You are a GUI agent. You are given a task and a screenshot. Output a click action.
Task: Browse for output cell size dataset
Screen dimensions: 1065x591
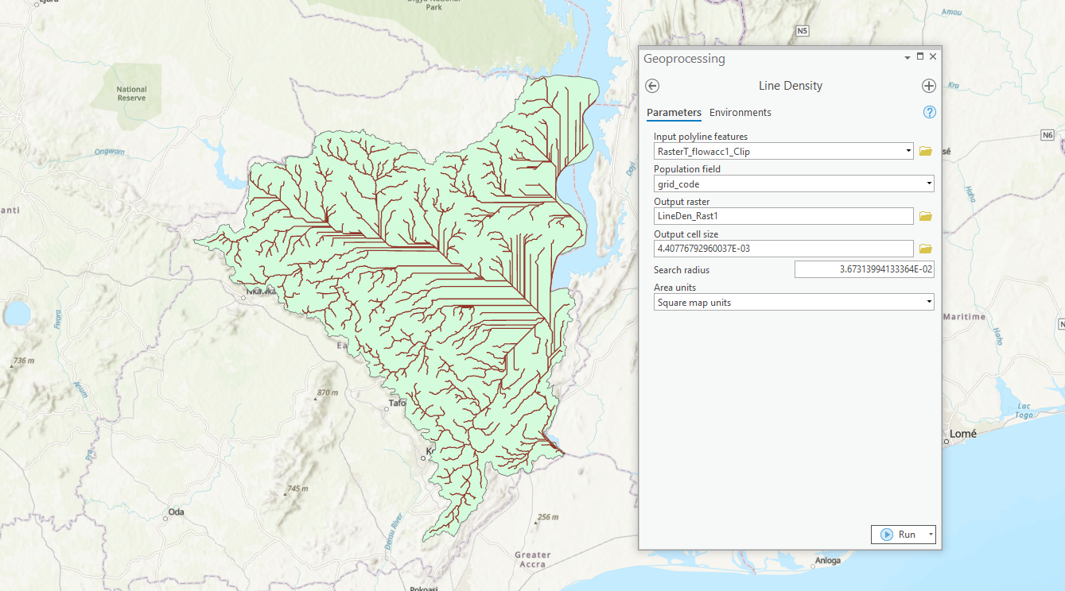click(x=925, y=249)
